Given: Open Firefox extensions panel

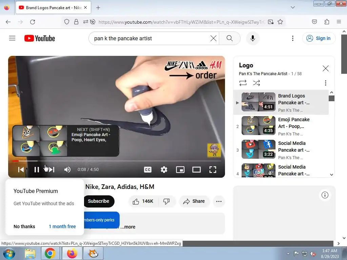Looking at the screenshot, I should pyautogui.click(x=327, y=22).
